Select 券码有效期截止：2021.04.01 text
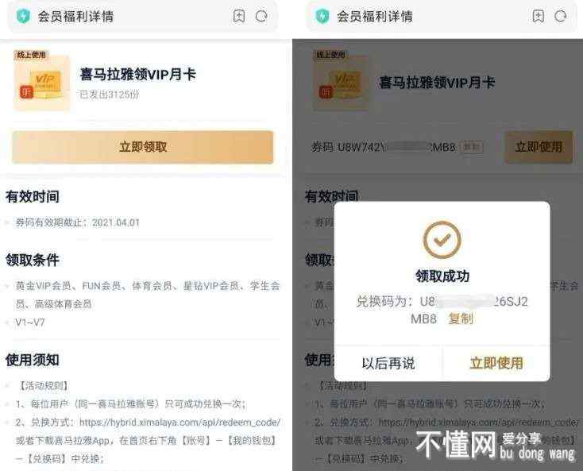Viewport: 583px width, 471px height. [77, 222]
